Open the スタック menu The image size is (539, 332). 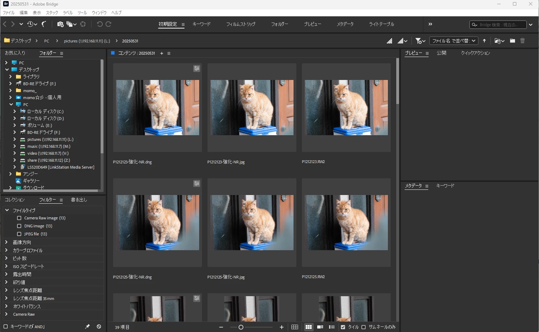coord(52,13)
